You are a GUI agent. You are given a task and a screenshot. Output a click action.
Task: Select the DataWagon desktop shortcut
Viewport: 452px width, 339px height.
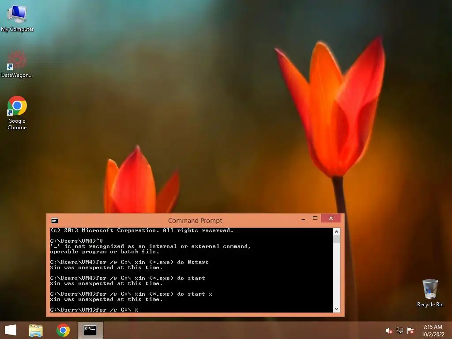pyautogui.click(x=17, y=64)
